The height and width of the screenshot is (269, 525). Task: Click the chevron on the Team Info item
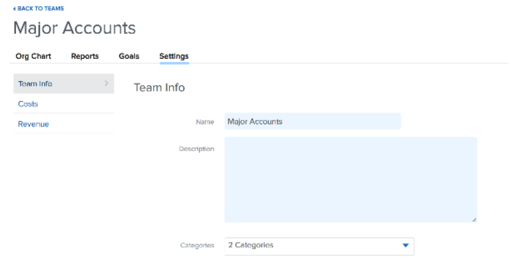[x=106, y=83]
